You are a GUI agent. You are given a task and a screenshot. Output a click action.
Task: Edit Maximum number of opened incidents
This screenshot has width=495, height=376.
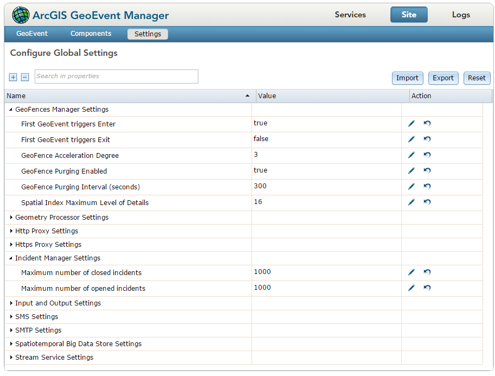[412, 288]
